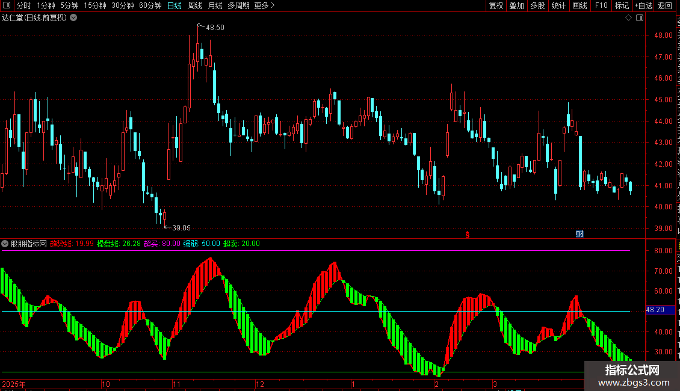
Task: Toggle the left sidebar panel icon
Action: click(x=7, y=5)
